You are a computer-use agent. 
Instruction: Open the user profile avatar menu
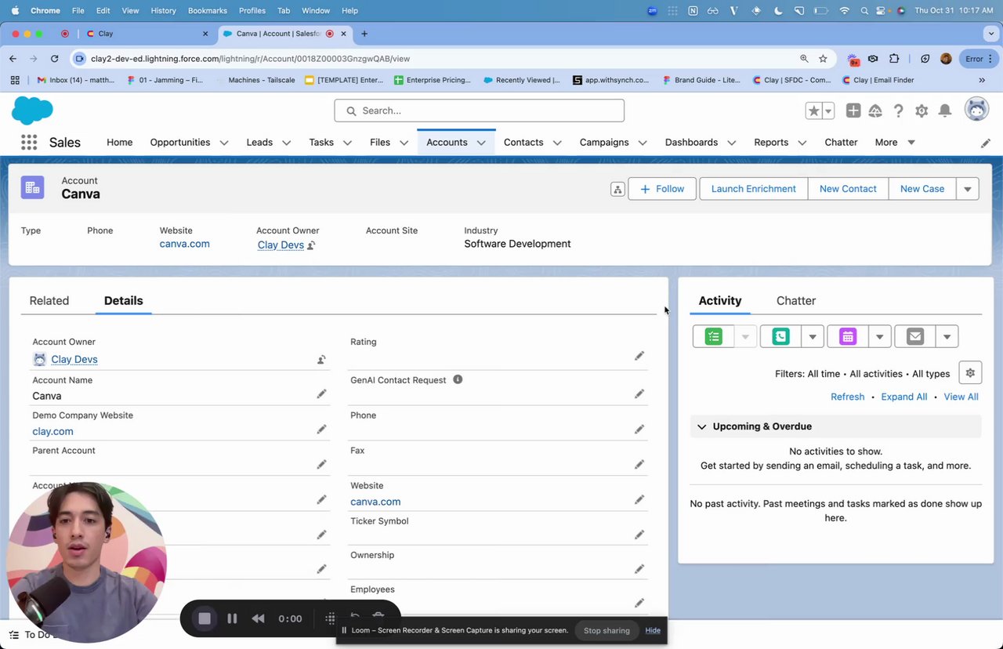(977, 111)
